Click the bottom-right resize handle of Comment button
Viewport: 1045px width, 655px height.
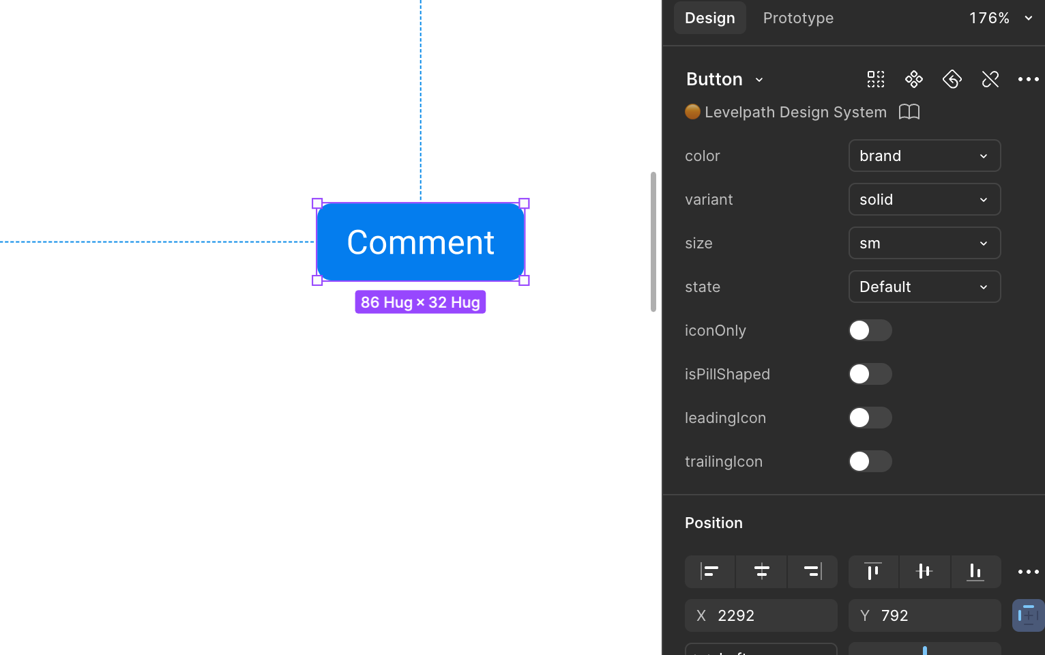525,280
